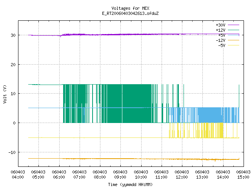The height and width of the screenshot is (188, 251).
Task: Click the -12V legend label
Action: [x=220, y=40]
